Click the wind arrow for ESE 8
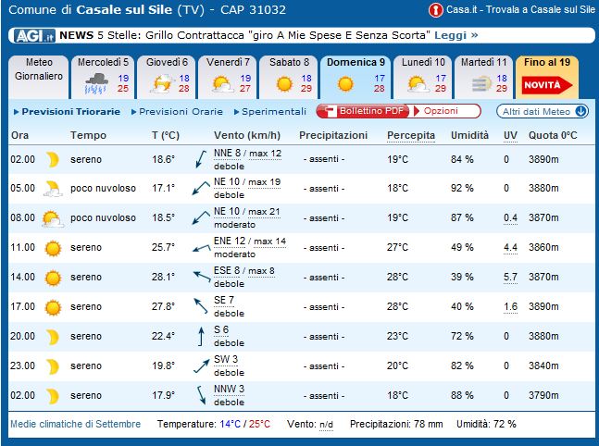The width and height of the screenshot is (599, 446). (x=202, y=276)
